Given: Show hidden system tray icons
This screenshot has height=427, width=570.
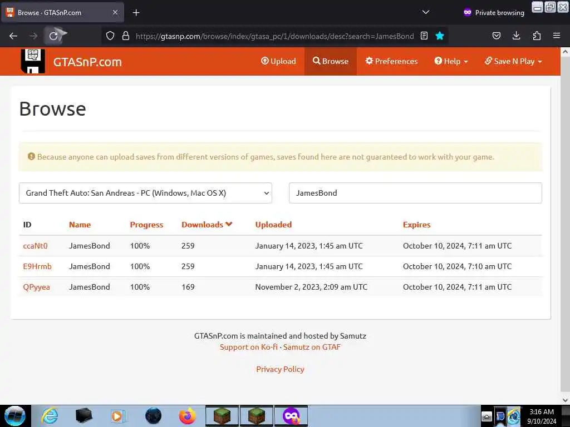Looking at the screenshot, I should coord(487,416).
